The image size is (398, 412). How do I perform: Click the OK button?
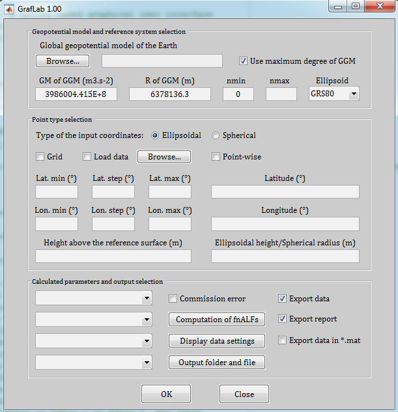coord(166,394)
